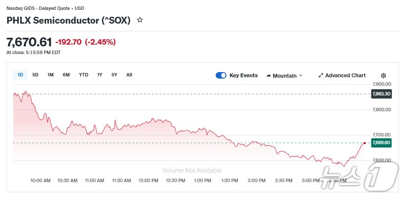Choose the 6M time range
404x197 pixels.
66,75
